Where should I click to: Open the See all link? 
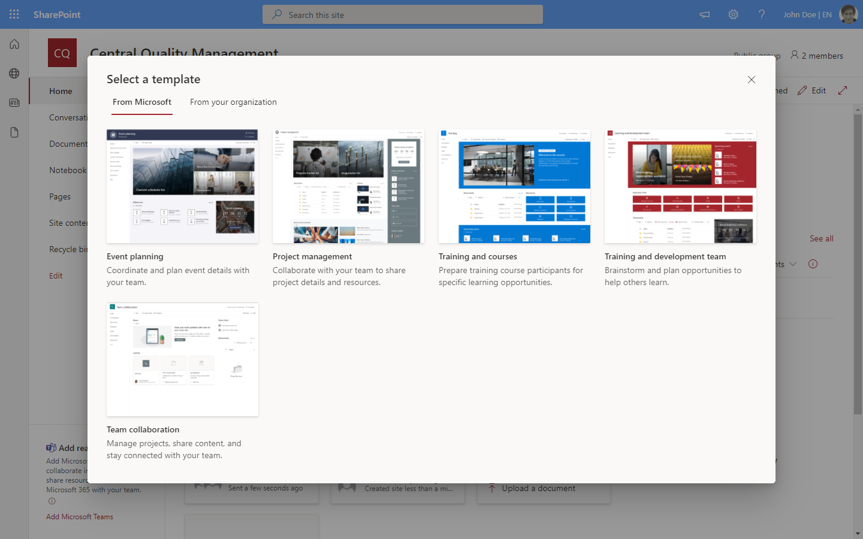pyautogui.click(x=821, y=238)
